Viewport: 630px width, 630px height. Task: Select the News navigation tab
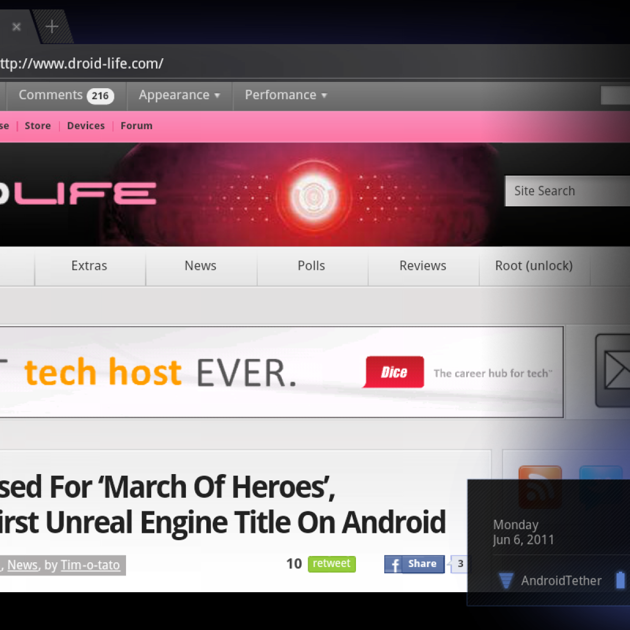(201, 266)
